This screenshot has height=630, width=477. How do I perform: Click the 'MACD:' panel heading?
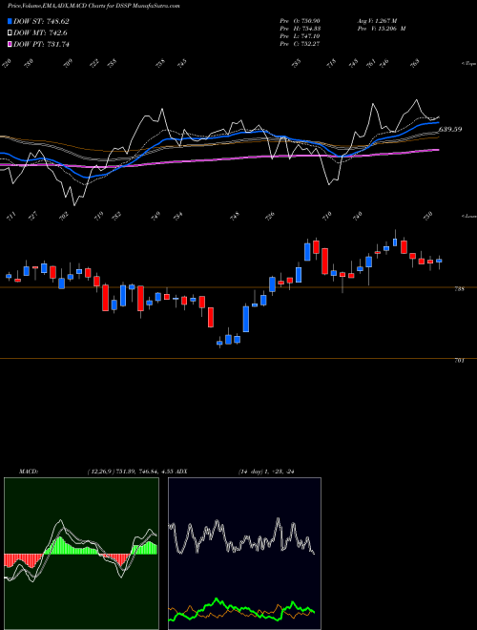coord(28,472)
